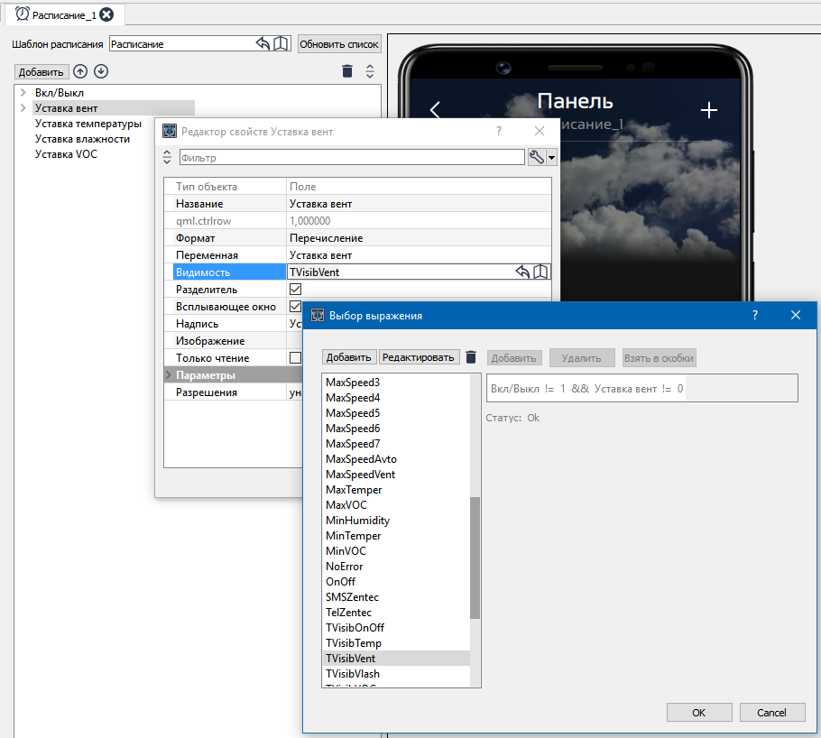The width and height of the screenshot is (821, 738).
Task: Click the Обновить список button
Action: click(338, 43)
